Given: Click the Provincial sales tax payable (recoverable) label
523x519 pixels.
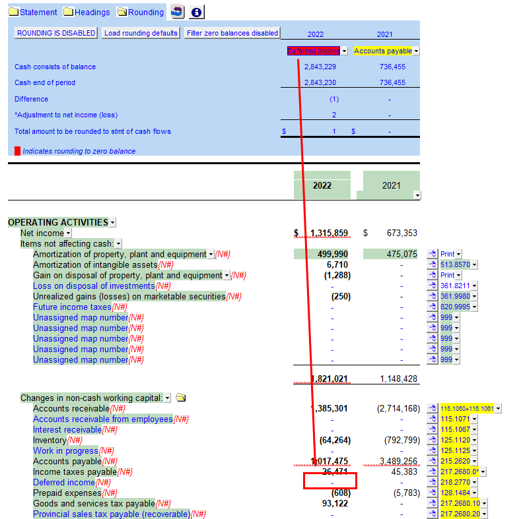Looking at the screenshot, I should [x=112, y=514].
